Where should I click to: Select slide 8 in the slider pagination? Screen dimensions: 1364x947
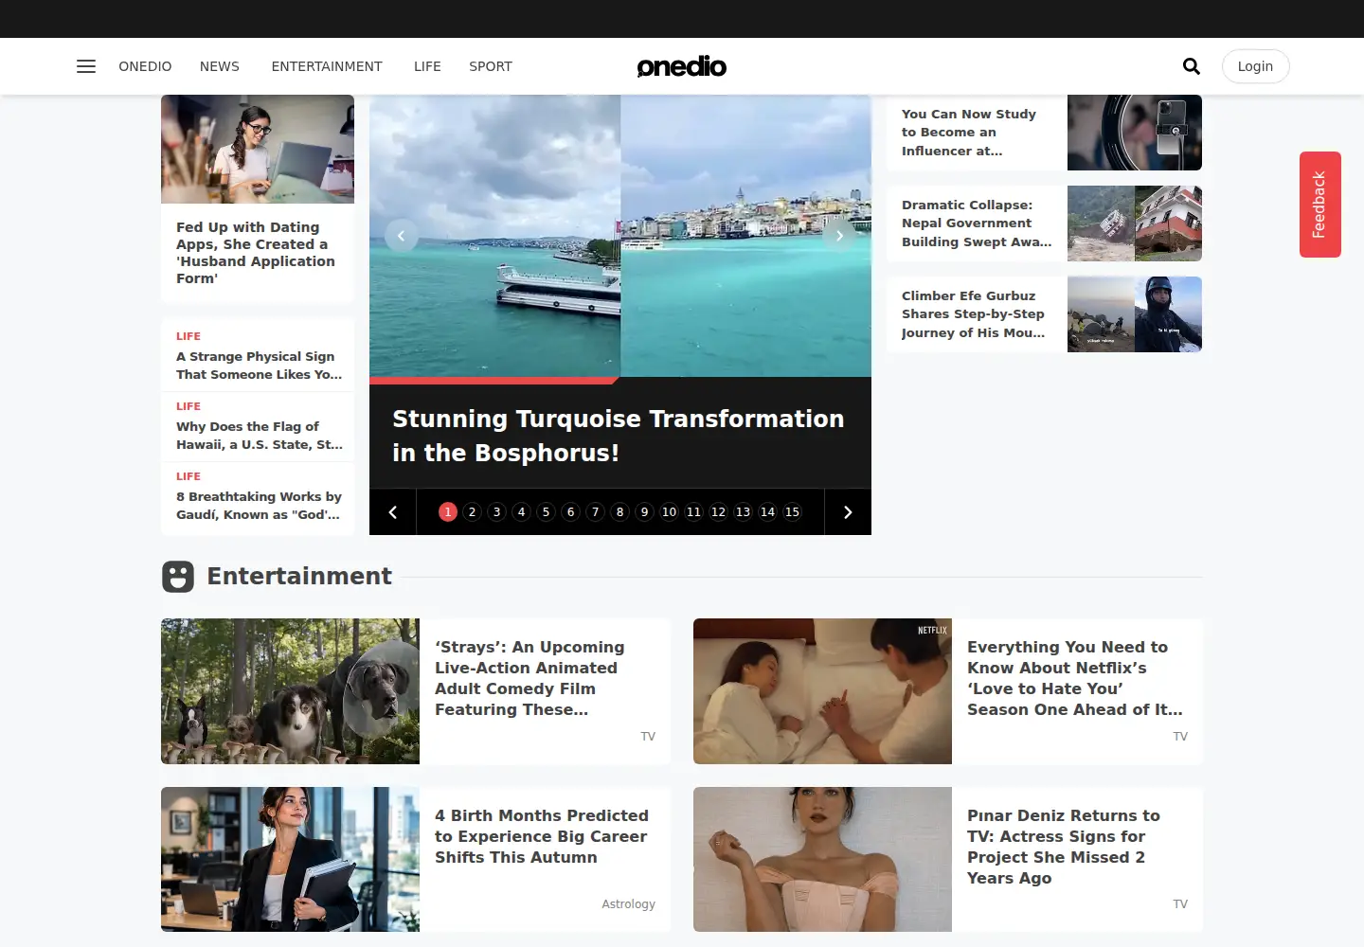coord(620,512)
